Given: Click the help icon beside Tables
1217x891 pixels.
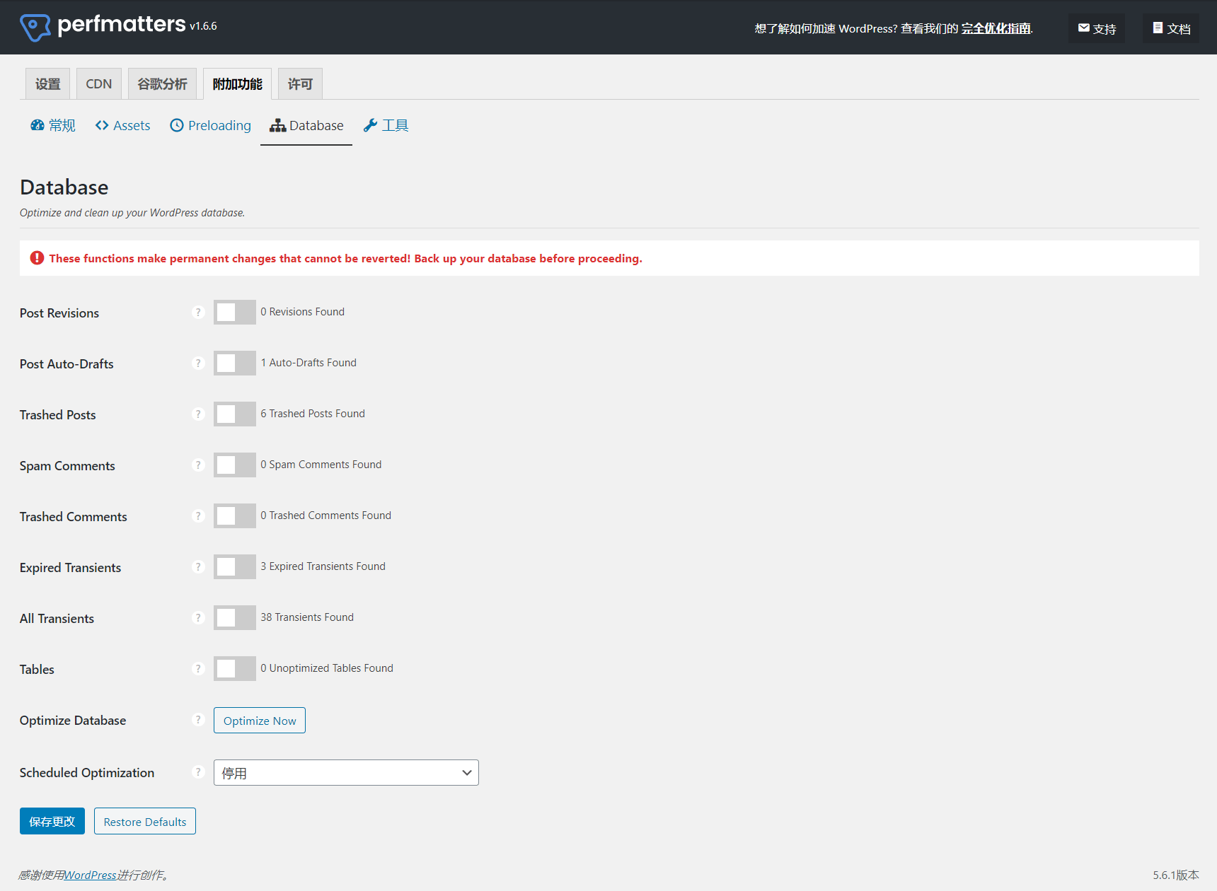Looking at the screenshot, I should point(198,668).
